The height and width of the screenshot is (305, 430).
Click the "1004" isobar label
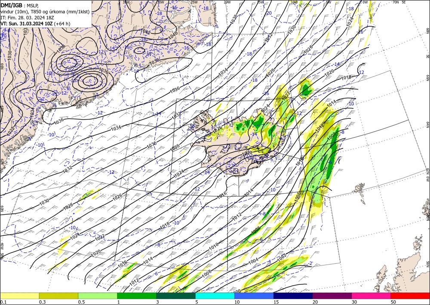pyautogui.click(x=253, y=261)
